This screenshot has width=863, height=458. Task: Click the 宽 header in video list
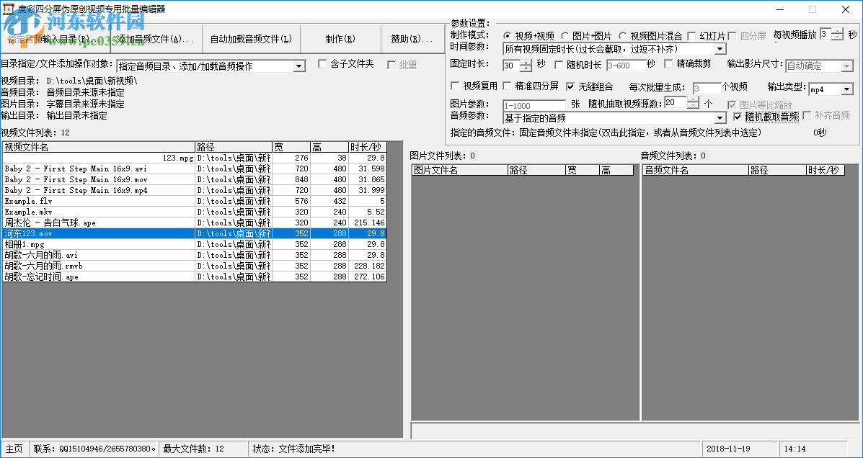[x=291, y=148]
